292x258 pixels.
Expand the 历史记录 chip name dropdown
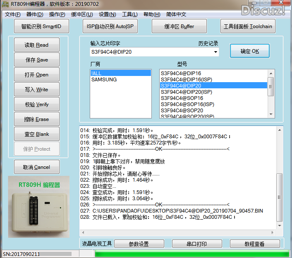(x=215, y=52)
